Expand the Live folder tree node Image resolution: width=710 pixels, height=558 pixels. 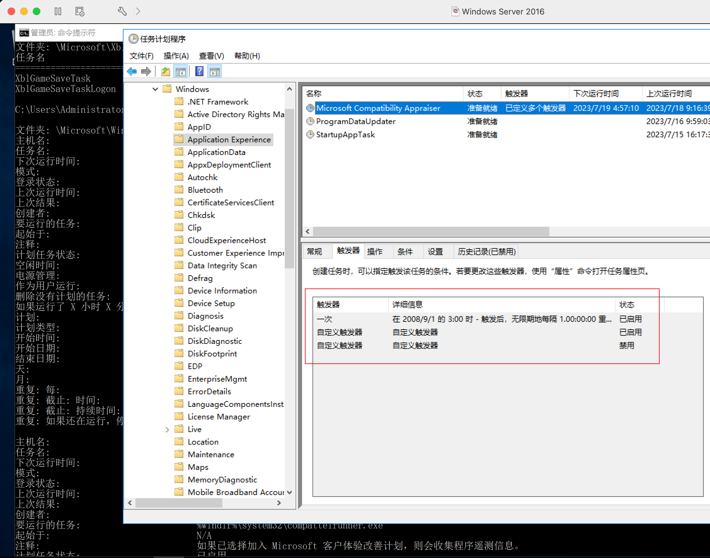(167, 429)
